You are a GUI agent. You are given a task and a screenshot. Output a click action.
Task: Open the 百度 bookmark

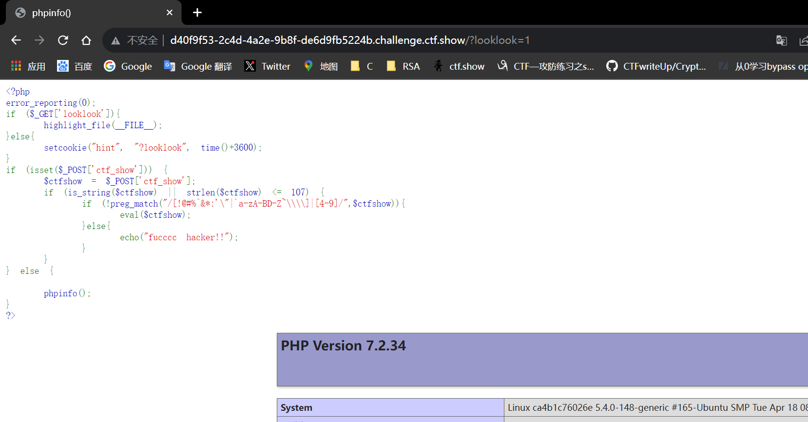pos(75,66)
